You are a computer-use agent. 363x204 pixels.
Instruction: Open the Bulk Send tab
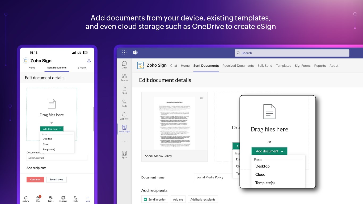[265, 66]
